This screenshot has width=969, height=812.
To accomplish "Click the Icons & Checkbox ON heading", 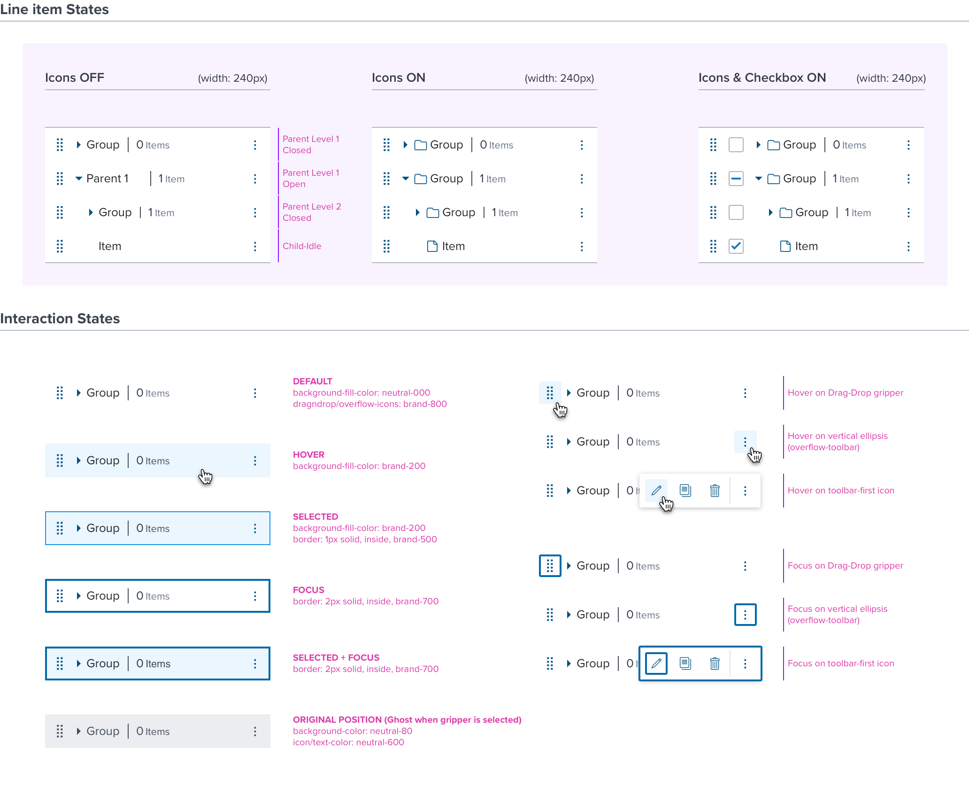I will point(762,78).
